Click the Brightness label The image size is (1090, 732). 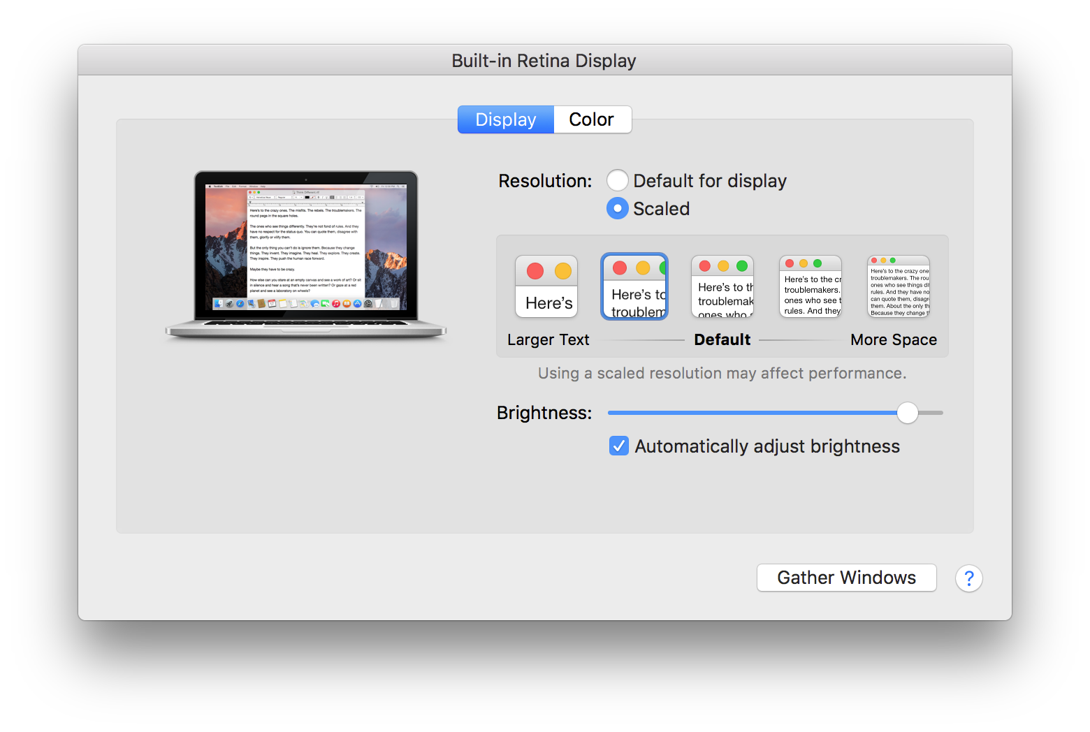click(x=544, y=413)
